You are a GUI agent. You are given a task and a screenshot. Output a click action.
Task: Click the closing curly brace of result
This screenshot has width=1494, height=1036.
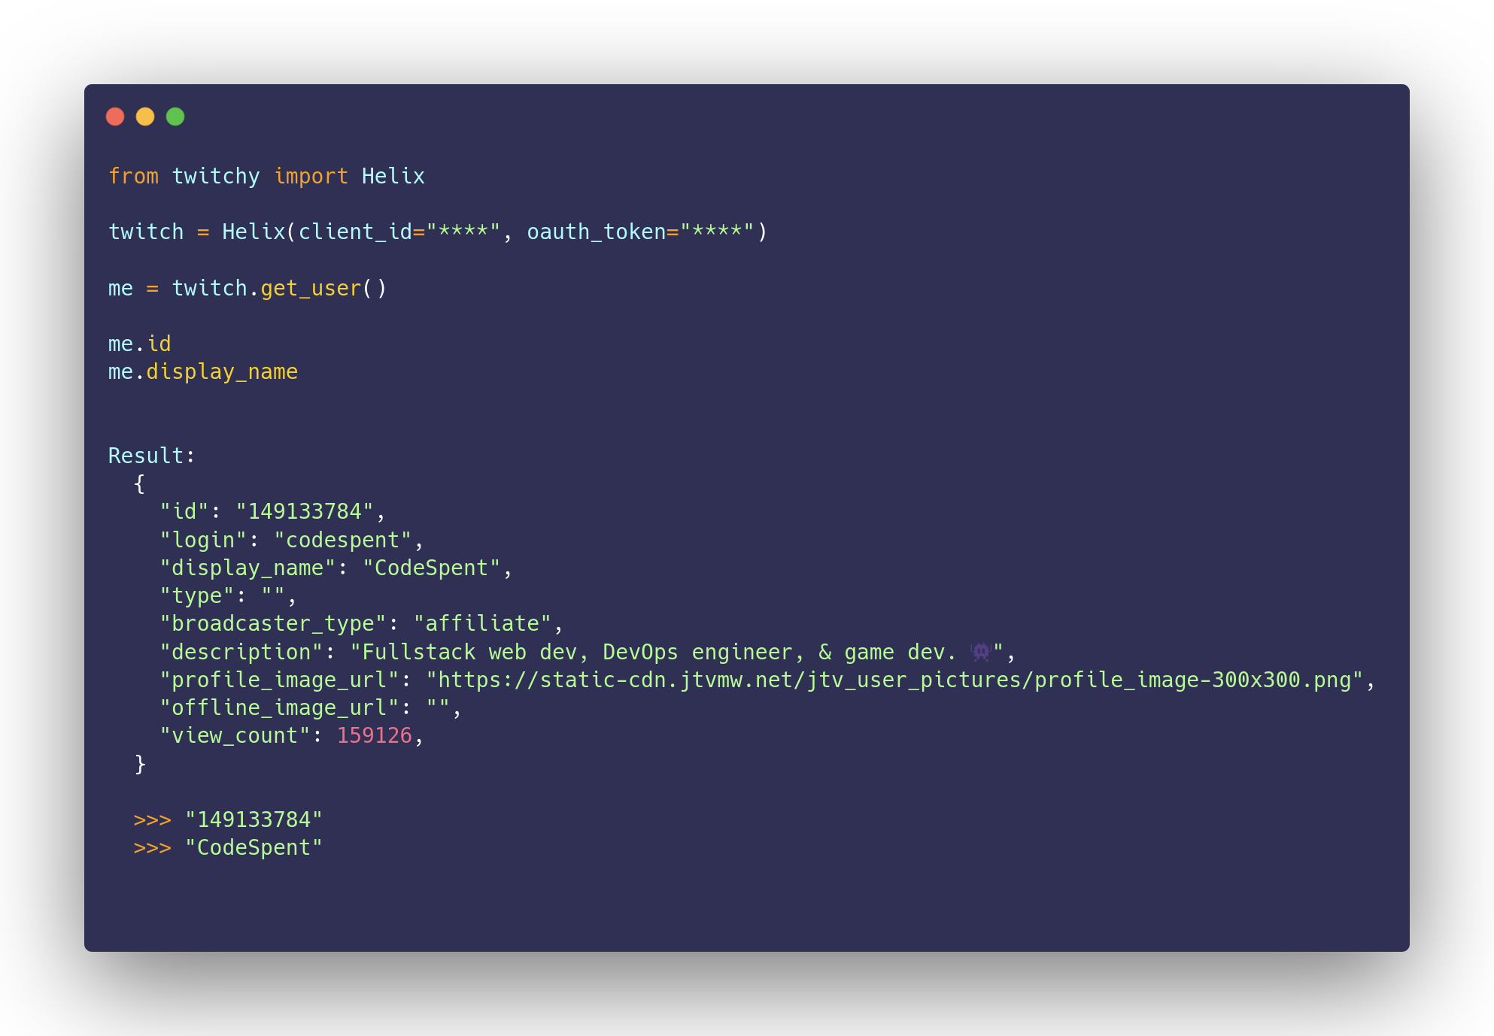pyautogui.click(x=140, y=764)
